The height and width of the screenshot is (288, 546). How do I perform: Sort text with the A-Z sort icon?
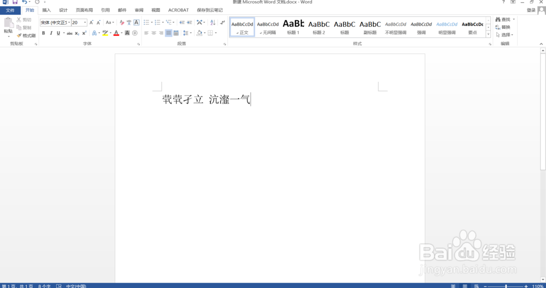coord(213,22)
